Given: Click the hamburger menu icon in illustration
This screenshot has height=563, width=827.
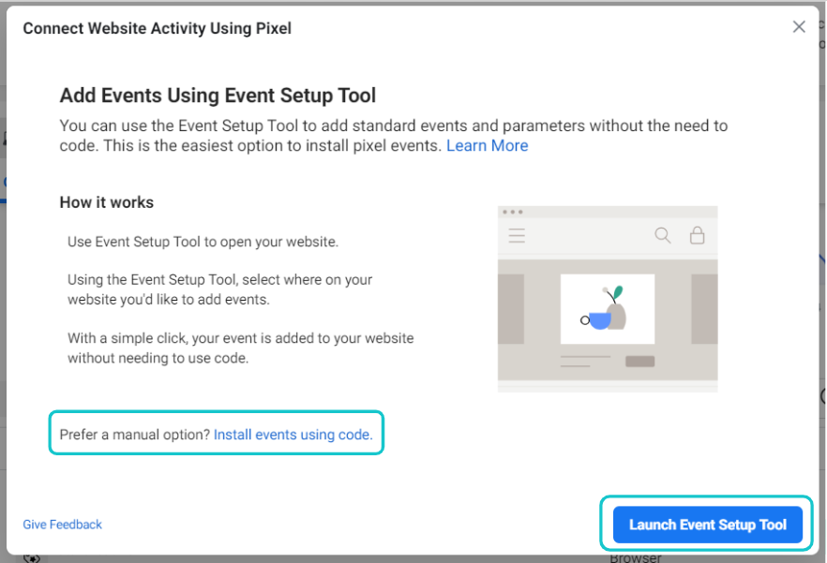Looking at the screenshot, I should tap(517, 236).
